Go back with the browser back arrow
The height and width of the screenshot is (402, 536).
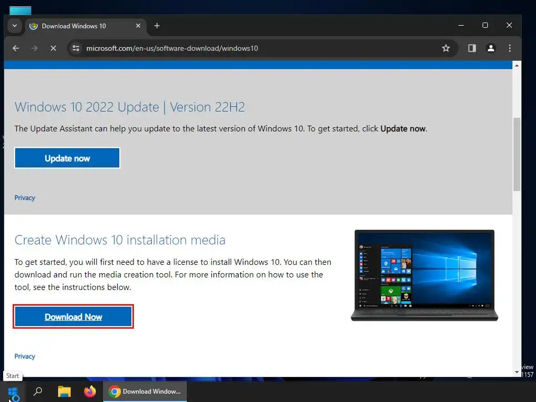(16, 48)
